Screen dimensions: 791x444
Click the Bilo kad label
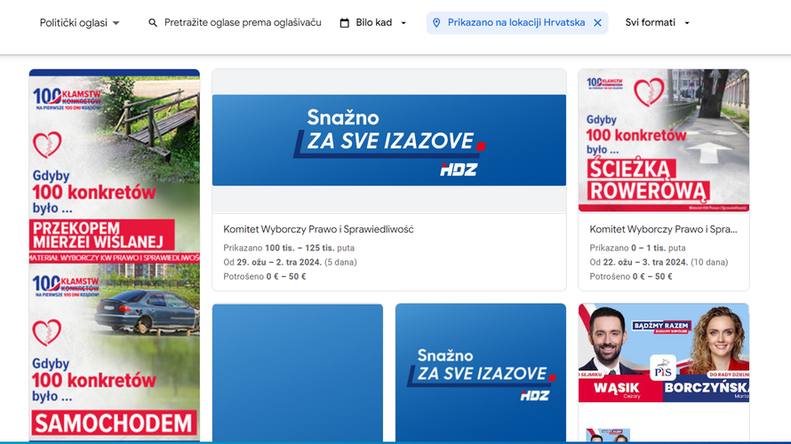pos(374,23)
